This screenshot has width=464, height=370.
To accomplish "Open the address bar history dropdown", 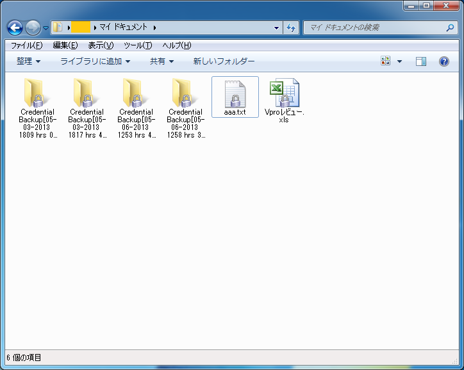I will pyautogui.click(x=276, y=28).
